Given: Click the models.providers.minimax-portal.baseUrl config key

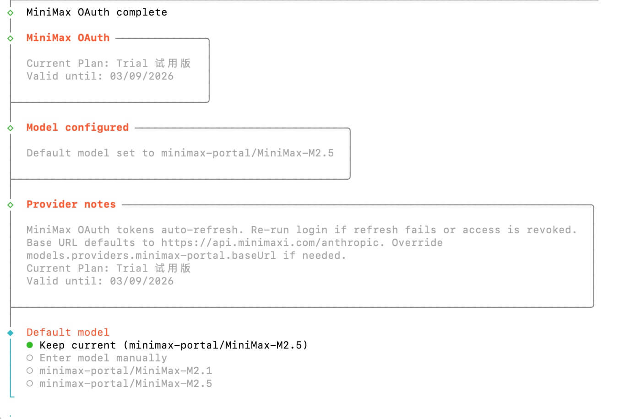Looking at the screenshot, I should click(151, 256).
